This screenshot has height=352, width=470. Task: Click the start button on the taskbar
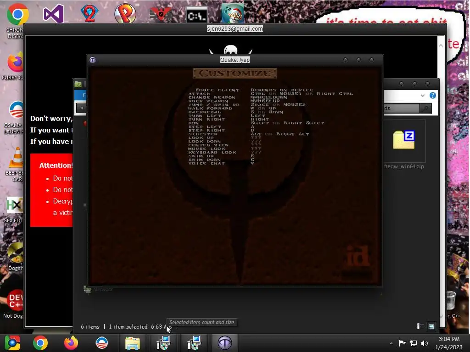click(x=12, y=343)
